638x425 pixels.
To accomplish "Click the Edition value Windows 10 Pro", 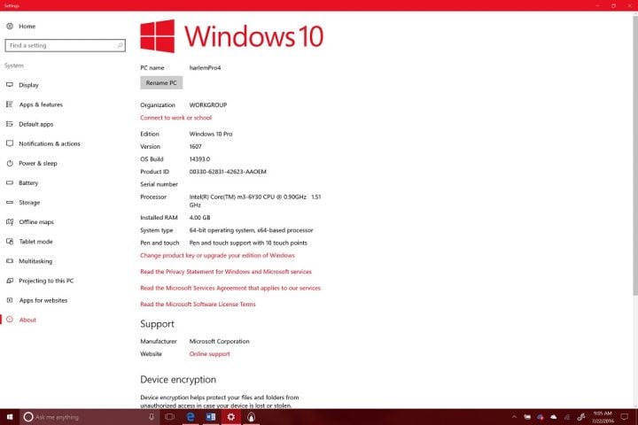I will click(211, 134).
